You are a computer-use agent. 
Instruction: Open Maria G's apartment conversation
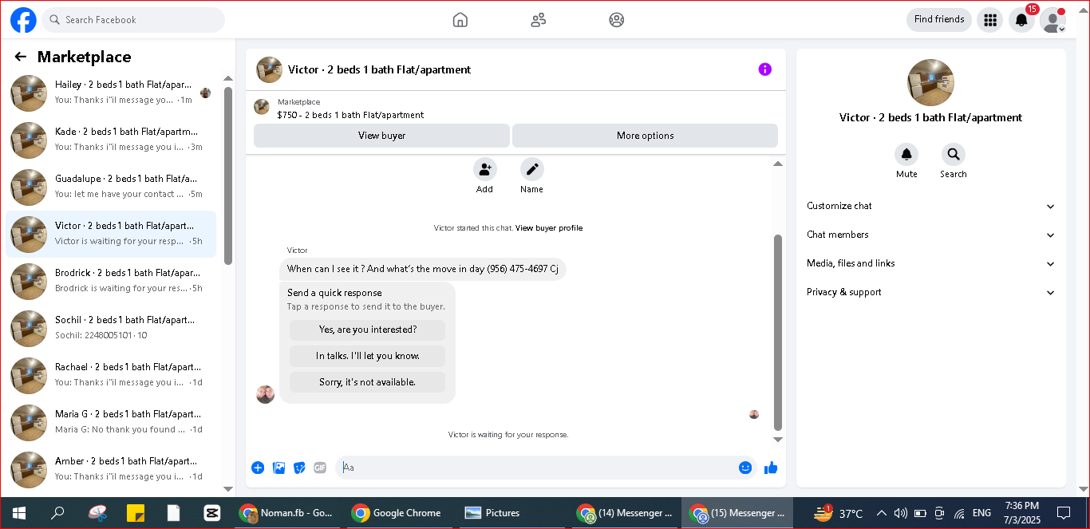coord(111,422)
